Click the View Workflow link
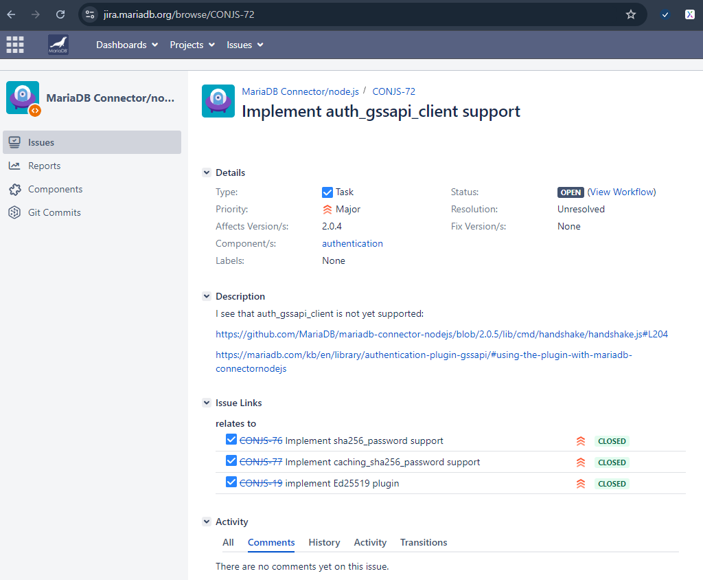 pos(622,192)
